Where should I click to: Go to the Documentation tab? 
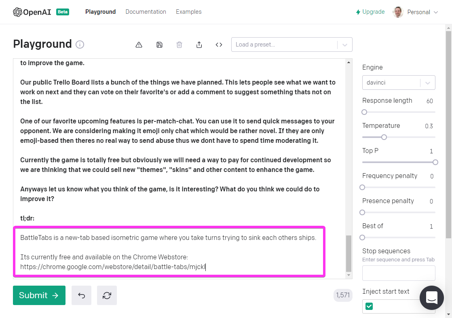146,12
